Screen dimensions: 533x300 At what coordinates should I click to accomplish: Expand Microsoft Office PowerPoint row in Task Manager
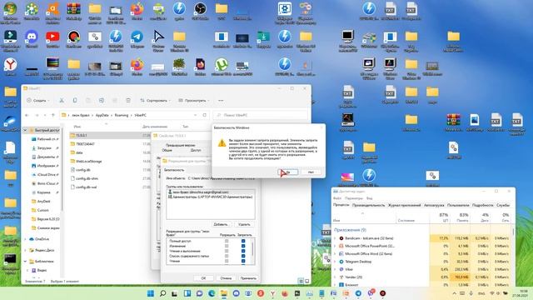(x=335, y=246)
